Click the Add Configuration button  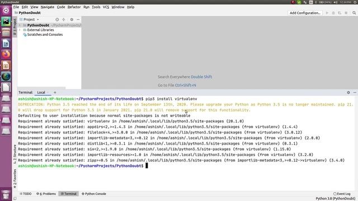305,13
